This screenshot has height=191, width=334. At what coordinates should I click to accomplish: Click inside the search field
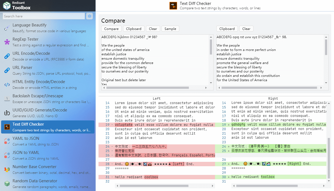pyautogui.click(x=44, y=16)
